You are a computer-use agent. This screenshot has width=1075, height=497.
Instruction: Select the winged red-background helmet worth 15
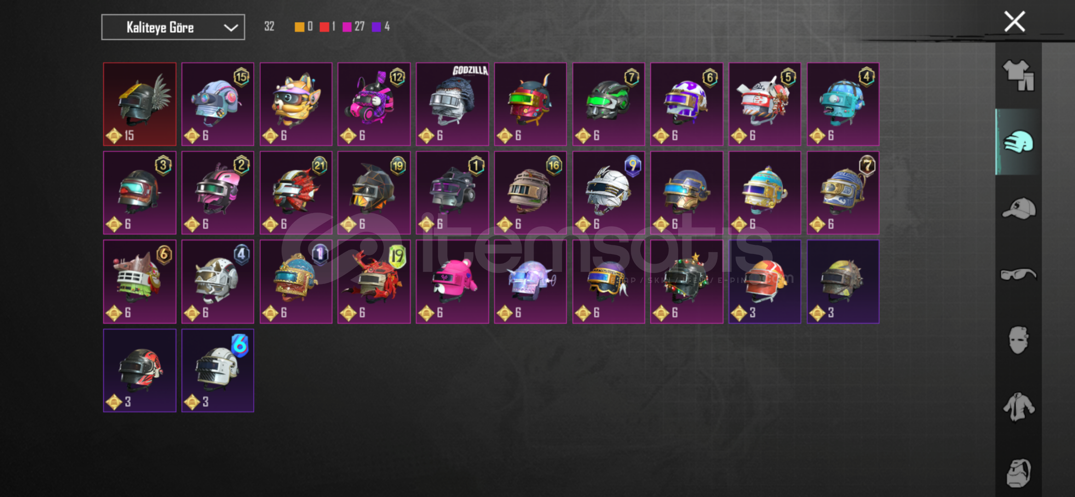140,104
